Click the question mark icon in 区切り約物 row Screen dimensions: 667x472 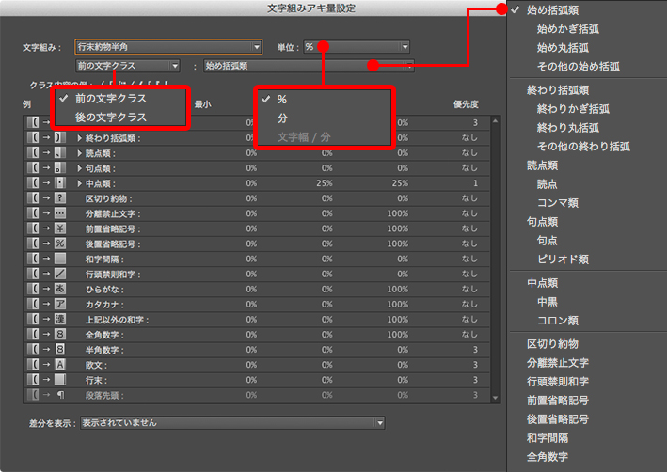[60, 198]
